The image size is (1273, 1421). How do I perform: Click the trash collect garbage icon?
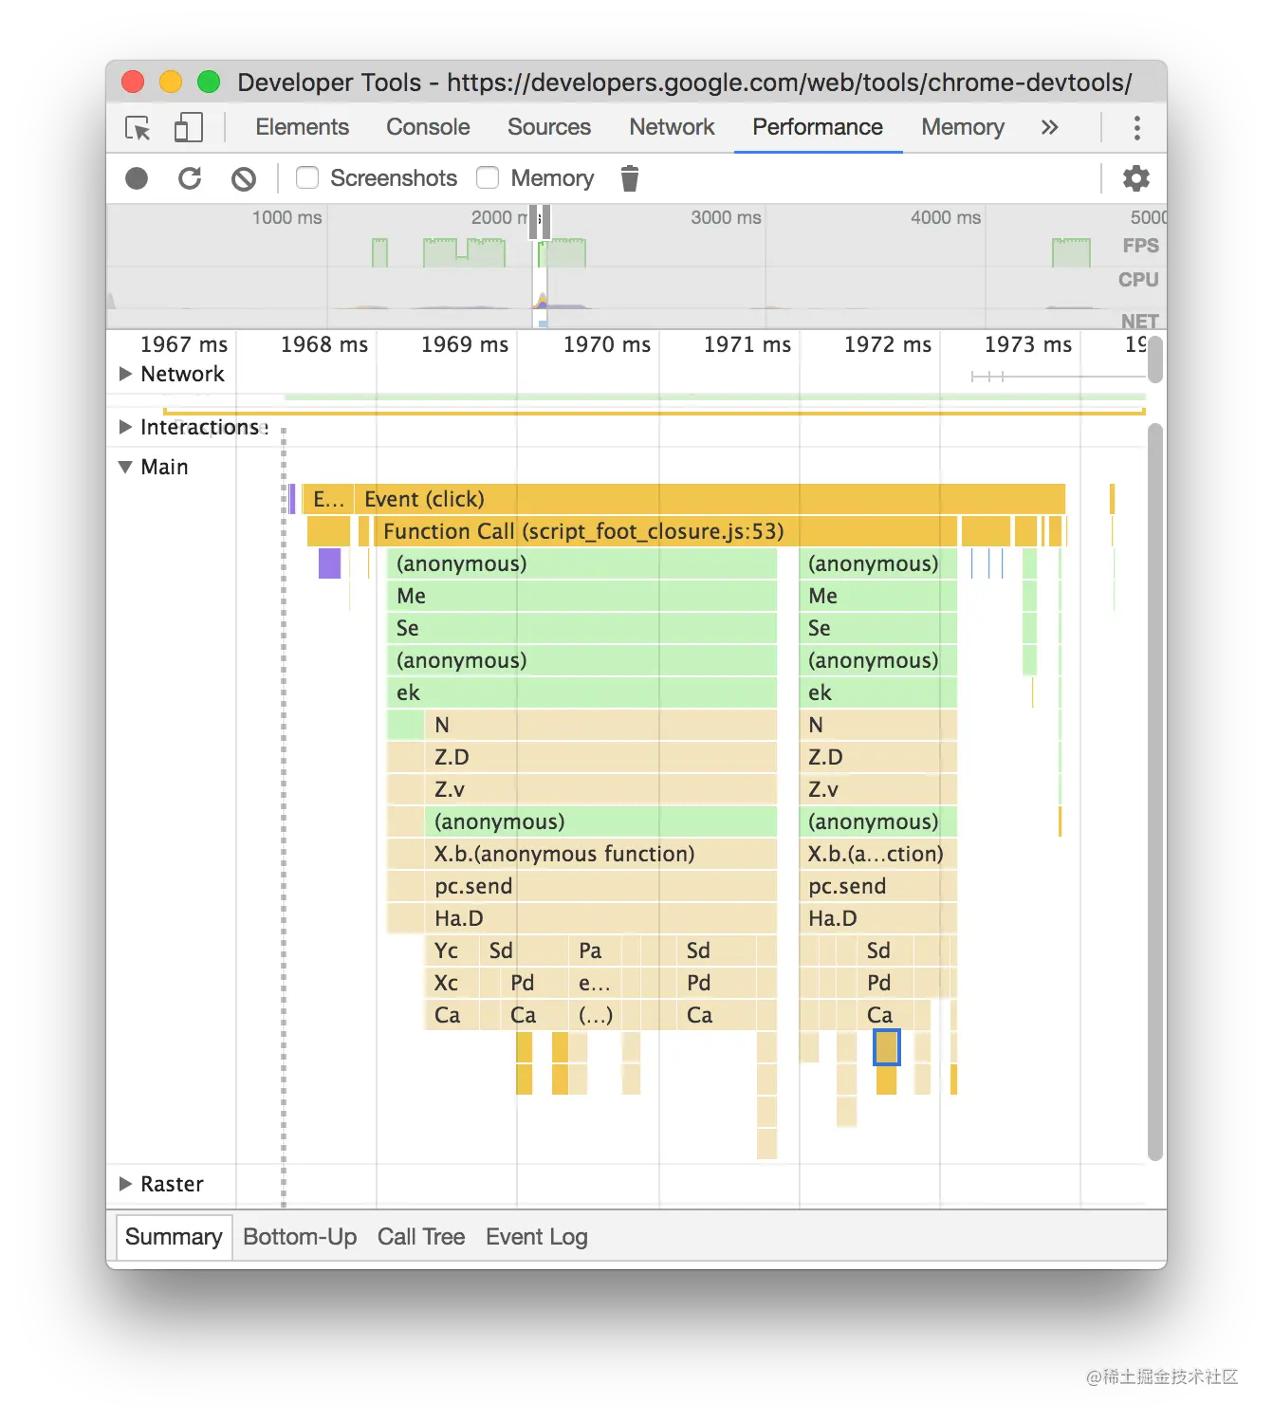pyautogui.click(x=630, y=178)
